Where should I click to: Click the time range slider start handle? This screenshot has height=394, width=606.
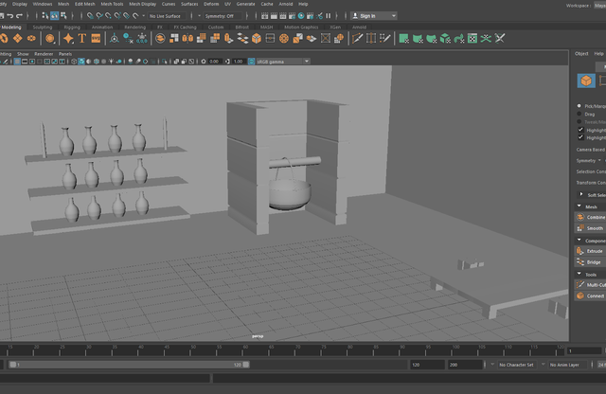coord(12,365)
